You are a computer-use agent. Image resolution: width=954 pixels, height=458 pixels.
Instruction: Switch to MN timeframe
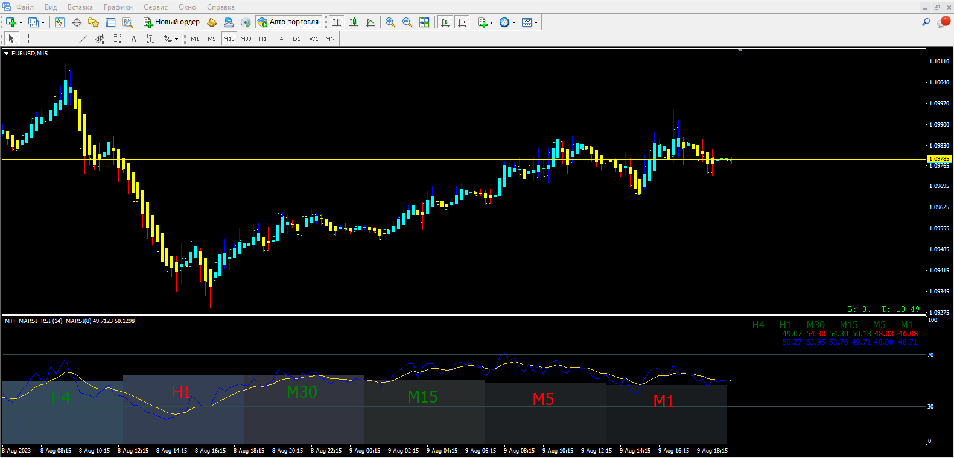[x=330, y=39]
